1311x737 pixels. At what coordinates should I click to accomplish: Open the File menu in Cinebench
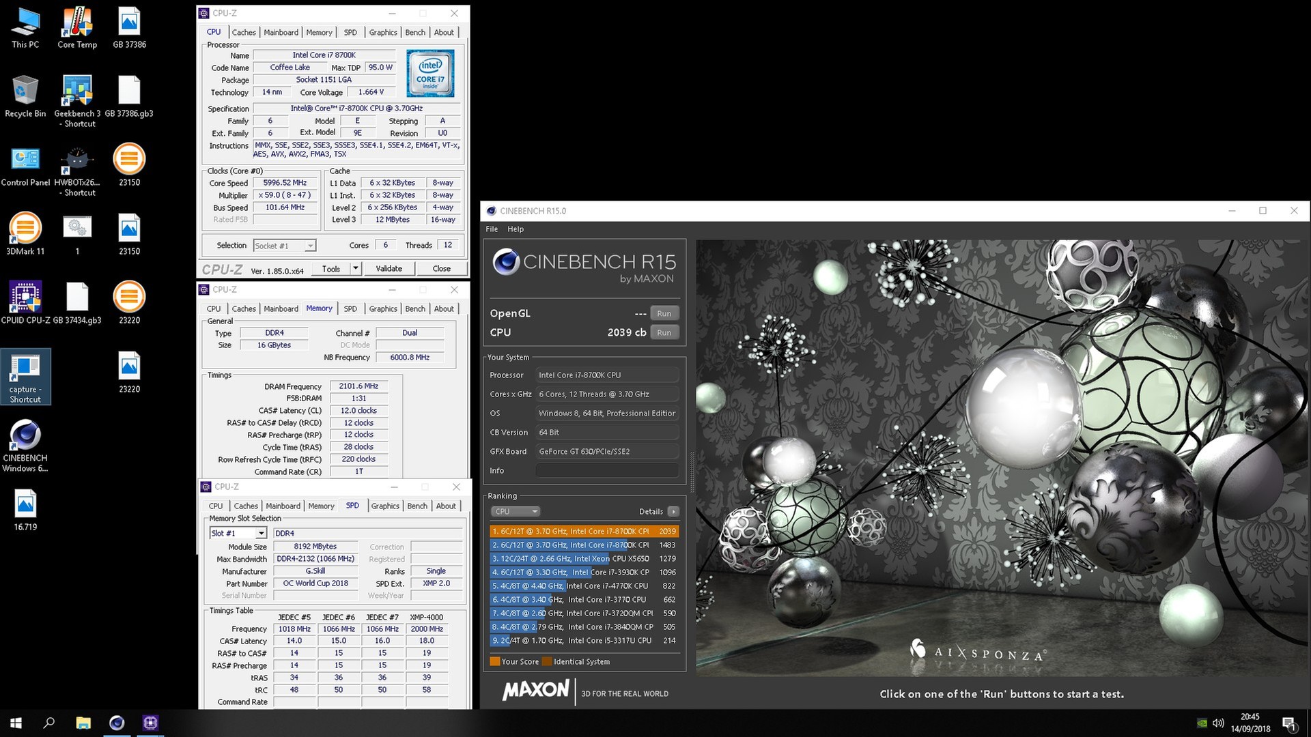(x=492, y=229)
